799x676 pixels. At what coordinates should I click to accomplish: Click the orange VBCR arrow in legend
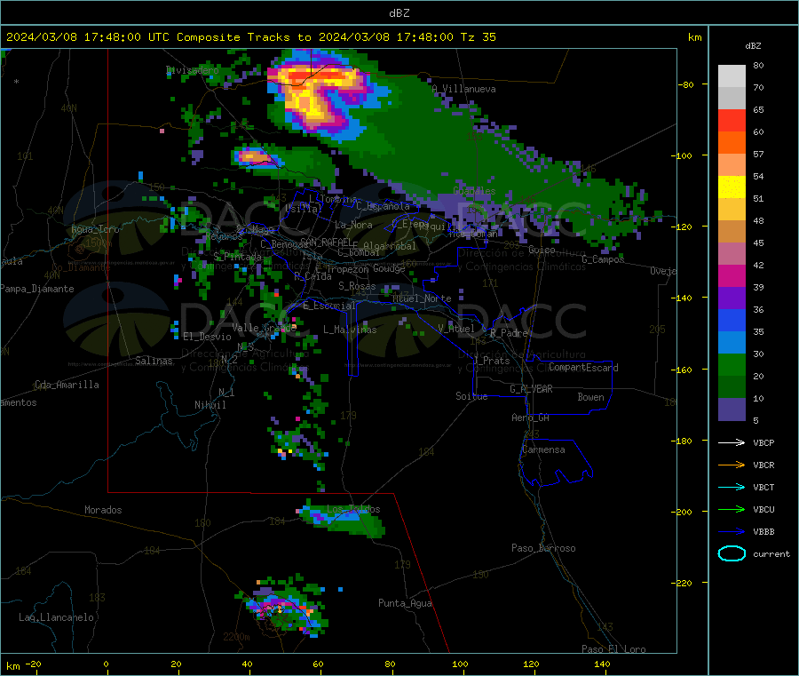(732, 465)
